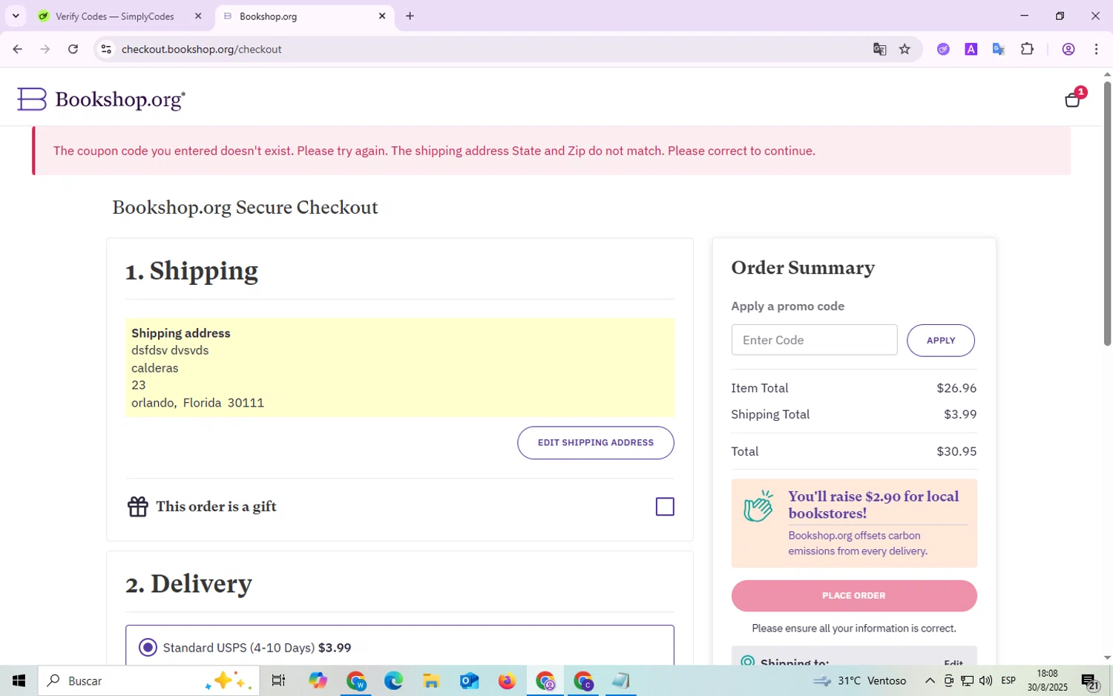The image size is (1113, 696).
Task: Open the Extensions puzzle icon
Action: coord(1027,49)
